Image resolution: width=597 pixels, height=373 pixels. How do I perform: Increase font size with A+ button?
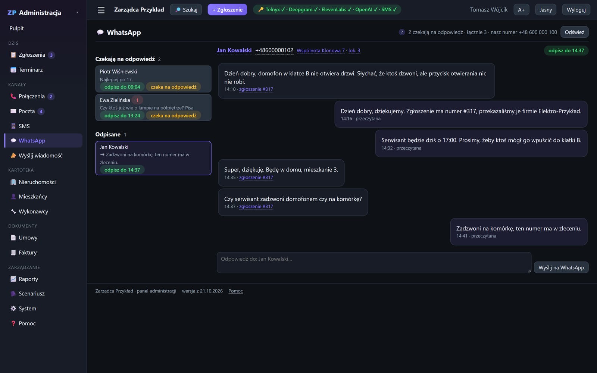pos(521,10)
